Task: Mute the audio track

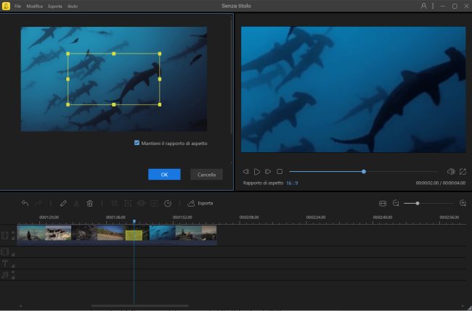Action: [x=13, y=273]
